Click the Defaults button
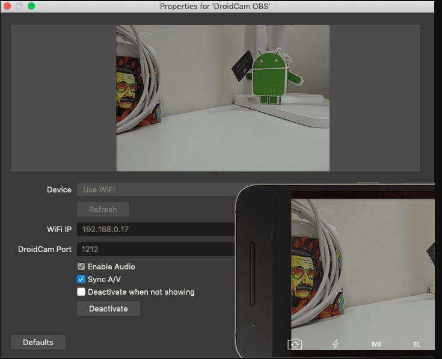This screenshot has height=359, width=442. (38, 342)
